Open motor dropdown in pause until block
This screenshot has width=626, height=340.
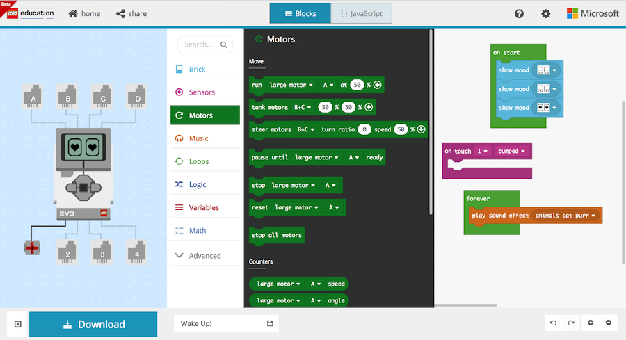pos(316,157)
